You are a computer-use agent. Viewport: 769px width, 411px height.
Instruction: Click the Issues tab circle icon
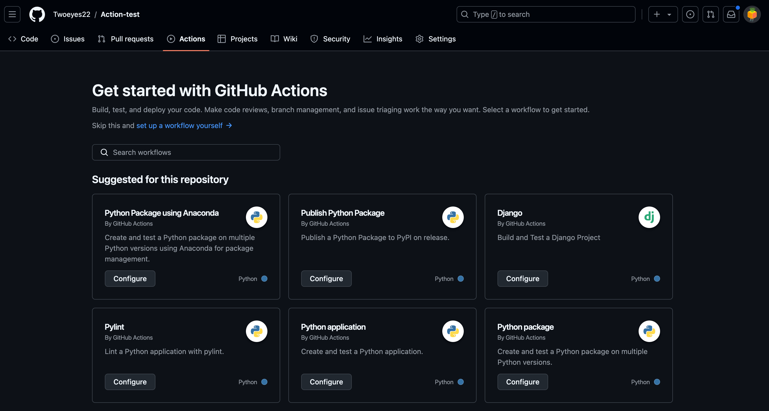(55, 39)
